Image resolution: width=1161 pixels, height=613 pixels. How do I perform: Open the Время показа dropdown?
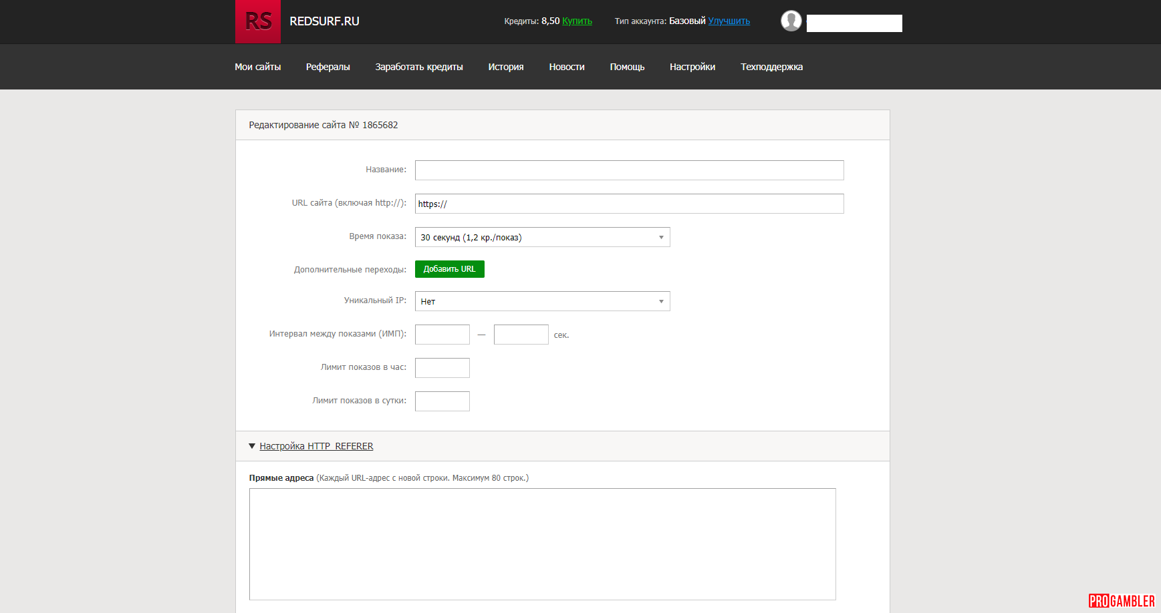[542, 237]
